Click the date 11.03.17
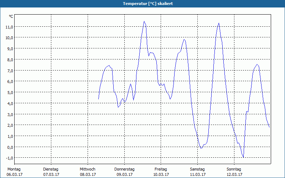Screen dimensions: 285x178 click(198, 174)
